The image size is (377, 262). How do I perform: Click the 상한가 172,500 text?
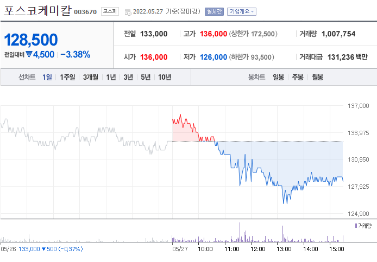[x=253, y=34]
